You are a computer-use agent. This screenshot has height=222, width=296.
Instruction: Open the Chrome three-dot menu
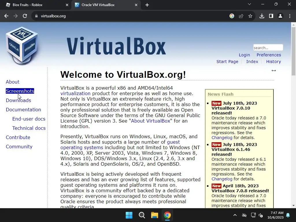pyautogui.click(x=290, y=16)
